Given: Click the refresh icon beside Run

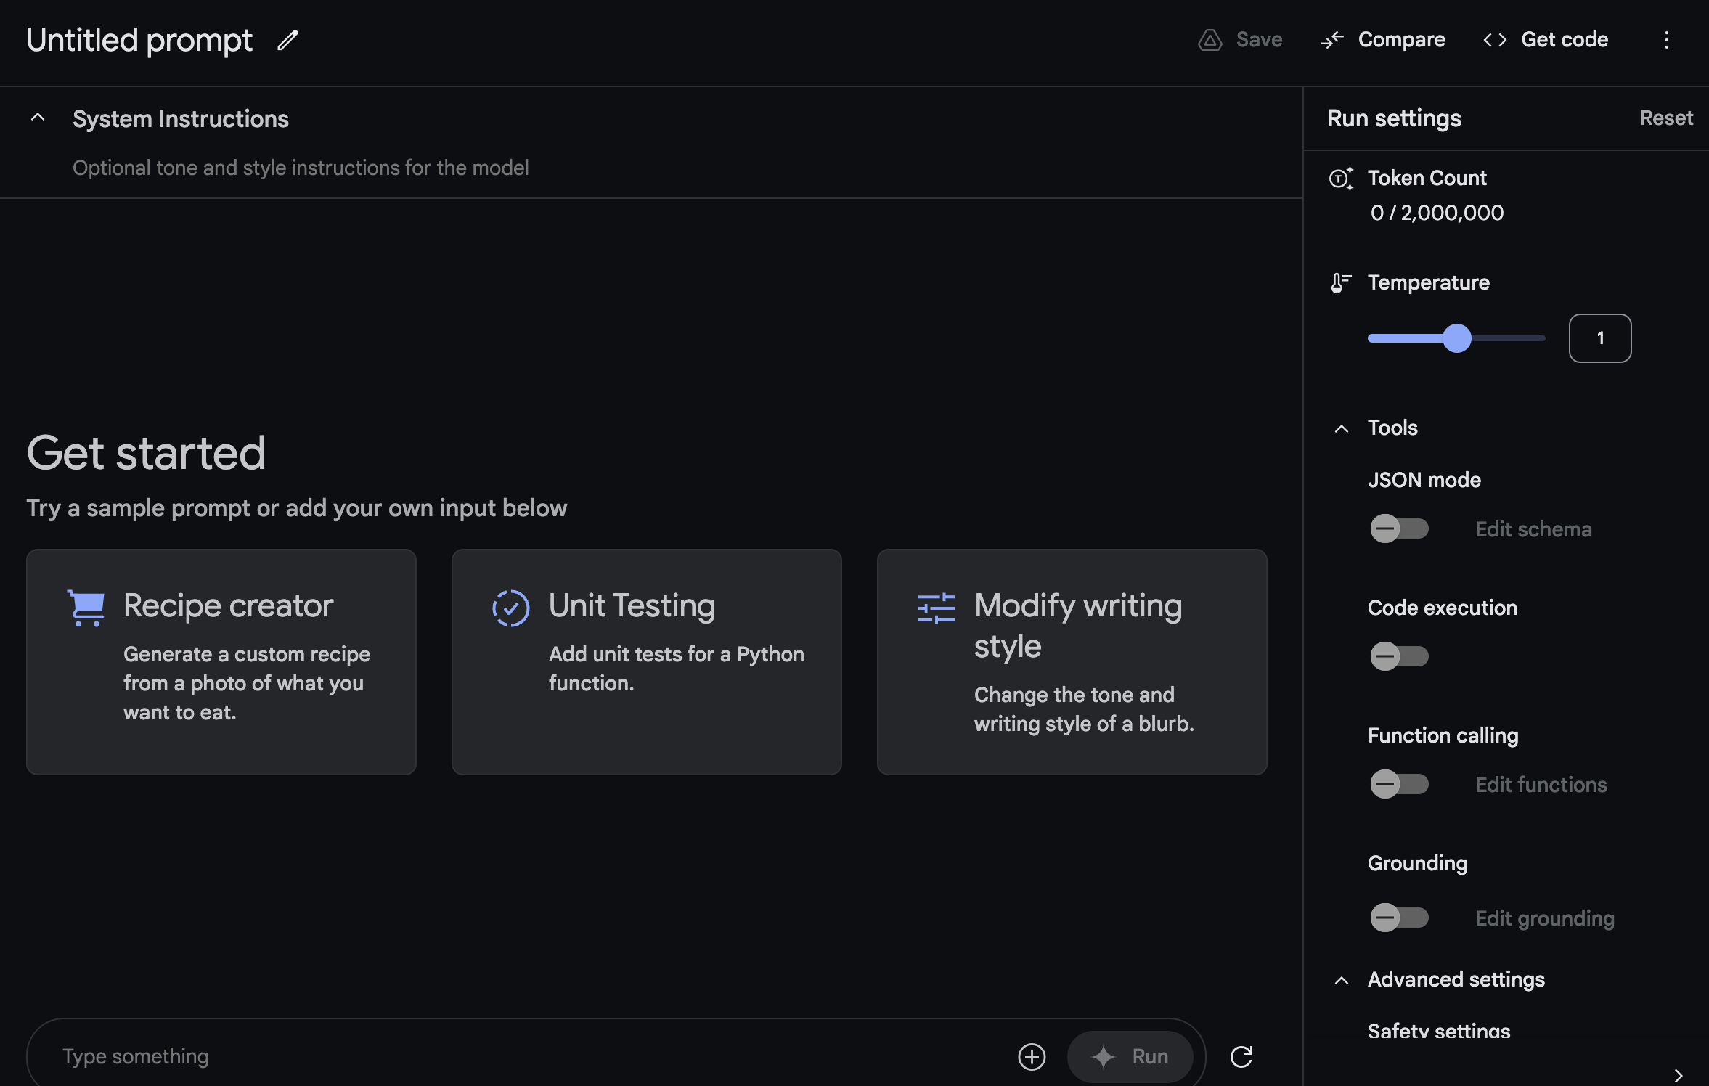Looking at the screenshot, I should tap(1241, 1056).
